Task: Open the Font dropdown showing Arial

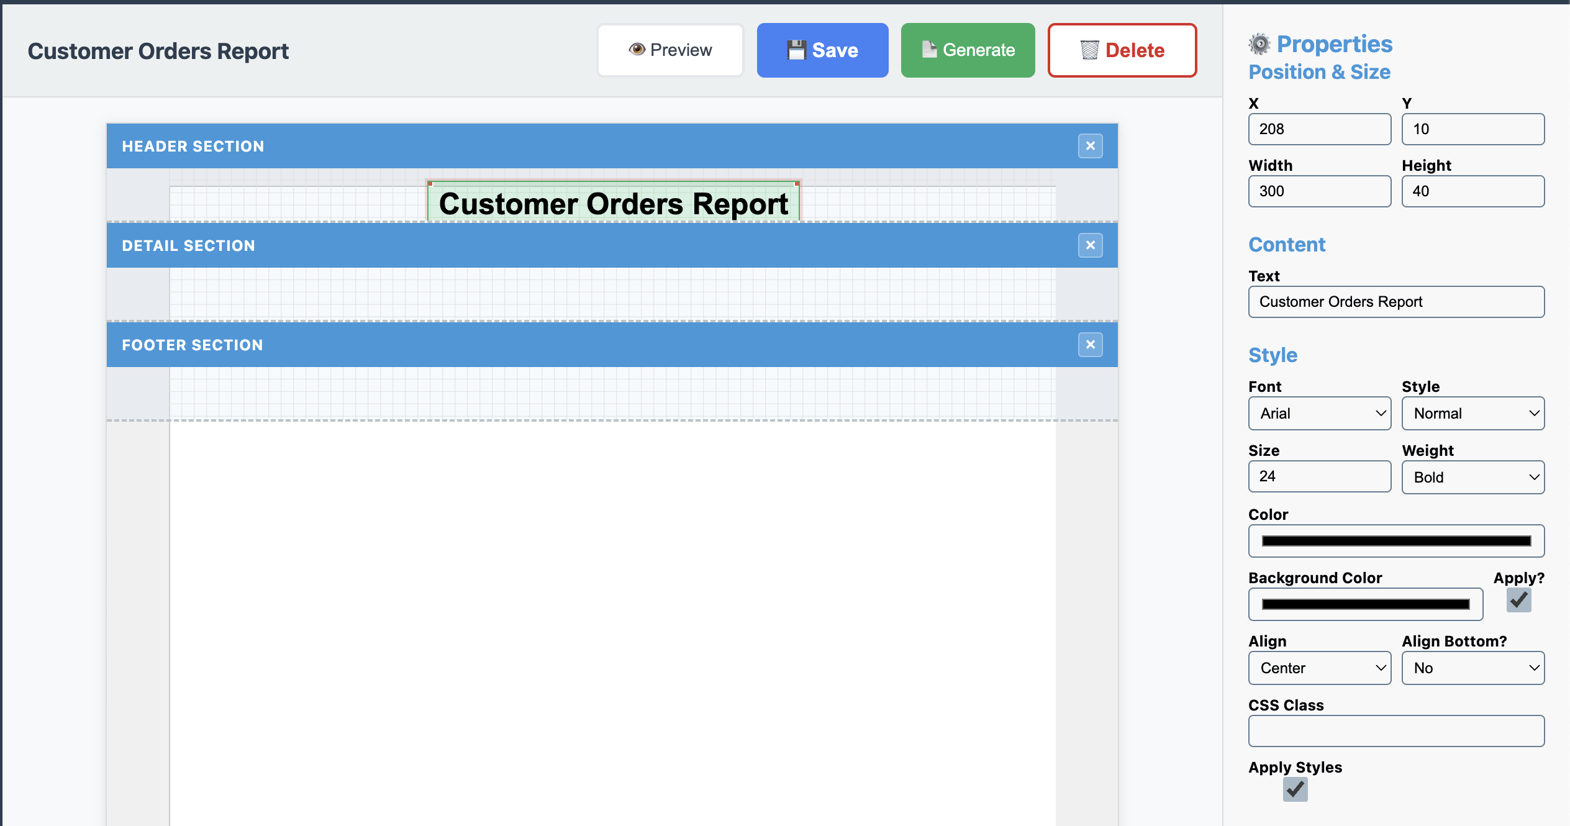Action: (x=1319, y=414)
